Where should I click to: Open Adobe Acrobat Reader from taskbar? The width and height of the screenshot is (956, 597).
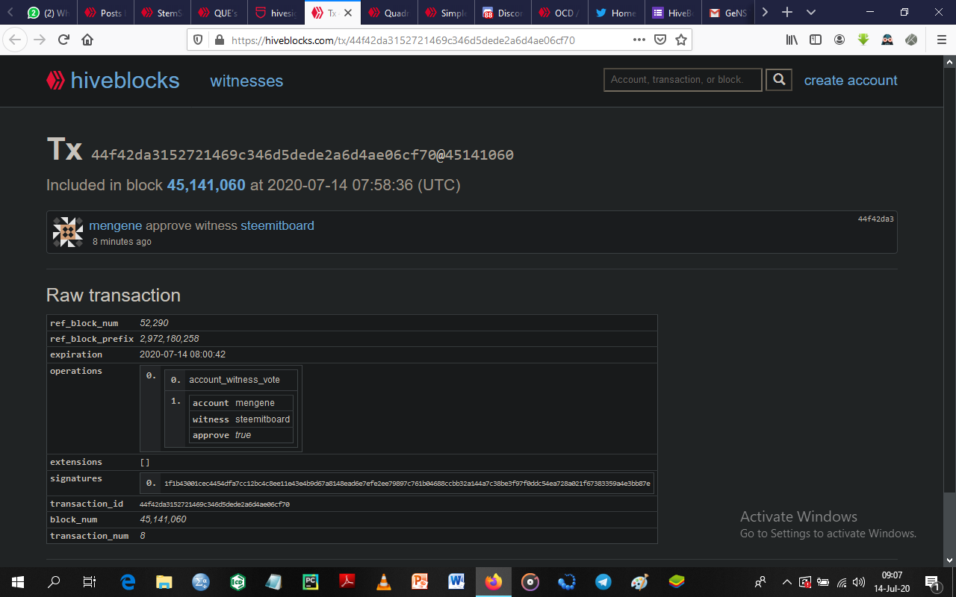click(x=347, y=581)
